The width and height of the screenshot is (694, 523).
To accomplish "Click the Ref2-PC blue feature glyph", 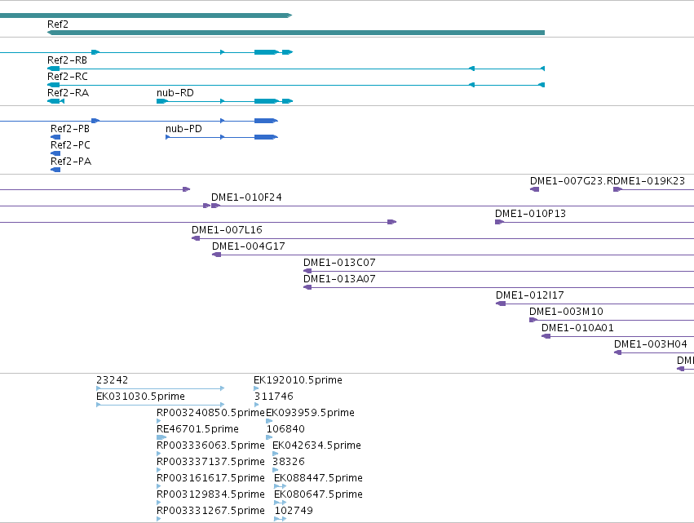I will (x=55, y=153).
